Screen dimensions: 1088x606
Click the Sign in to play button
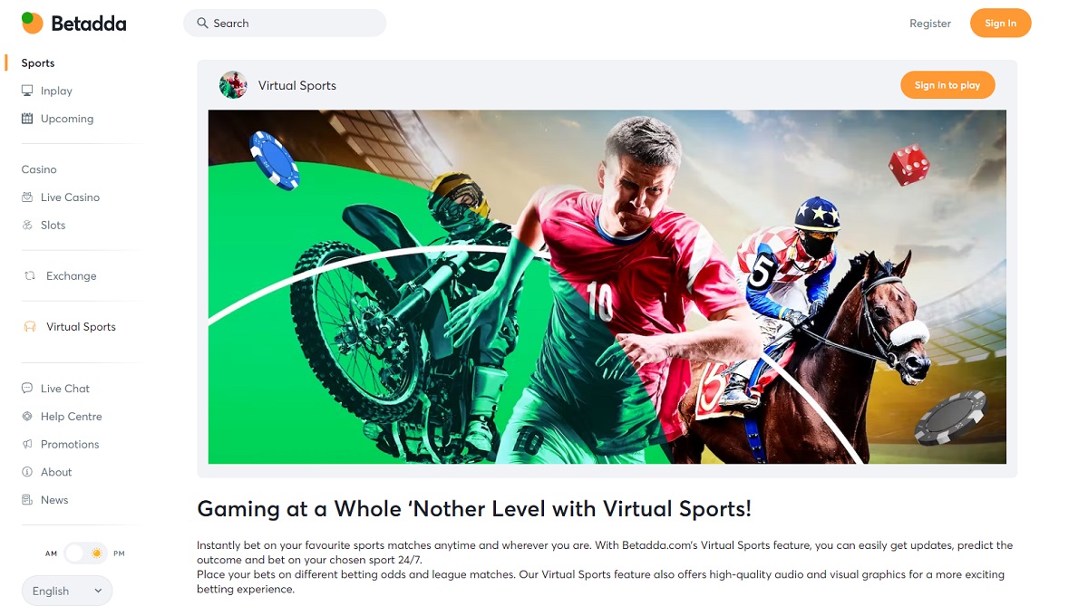click(947, 85)
